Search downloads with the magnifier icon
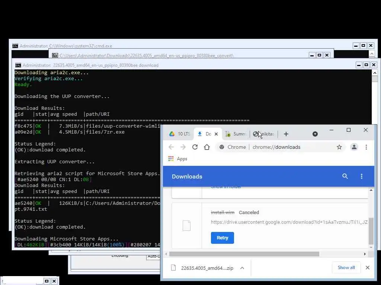Viewport: 381px width, 285px height. [345, 176]
